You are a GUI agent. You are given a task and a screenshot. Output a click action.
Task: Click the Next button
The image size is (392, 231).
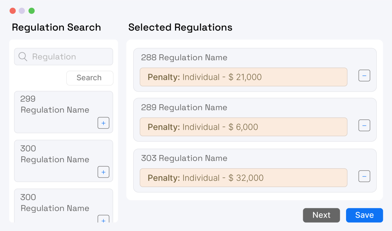pyautogui.click(x=321, y=215)
